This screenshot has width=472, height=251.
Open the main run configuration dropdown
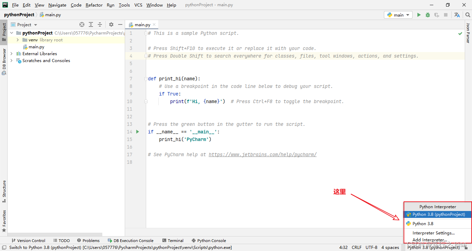coord(398,15)
